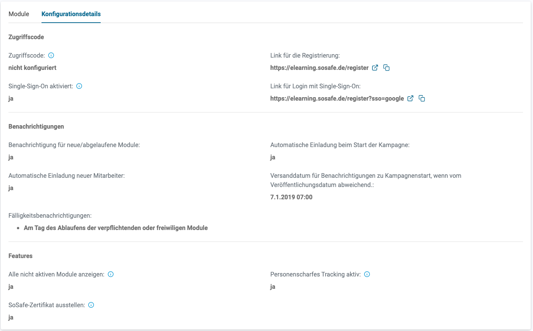
Task: Select the 7.1.2019 07:00 date value
Action: [291, 197]
